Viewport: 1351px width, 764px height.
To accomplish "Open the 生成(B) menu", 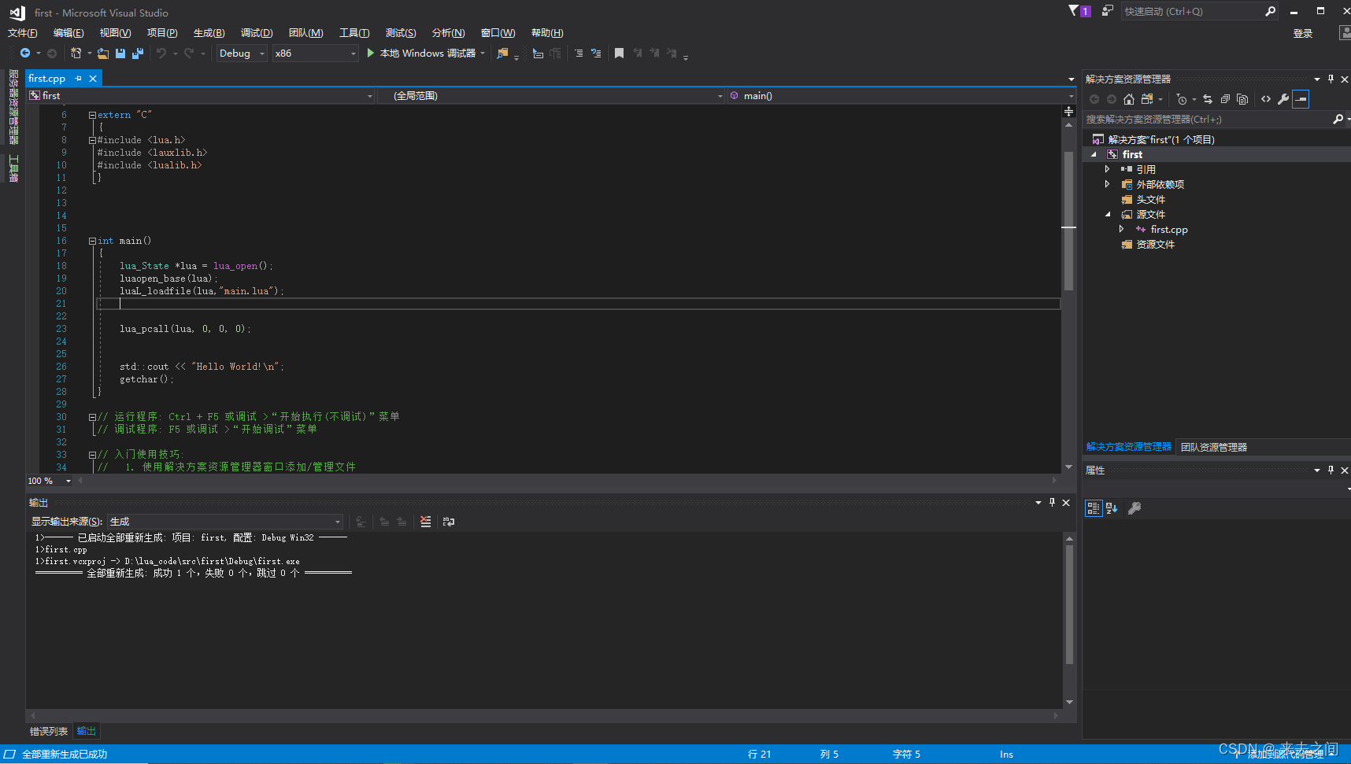I will tap(209, 33).
